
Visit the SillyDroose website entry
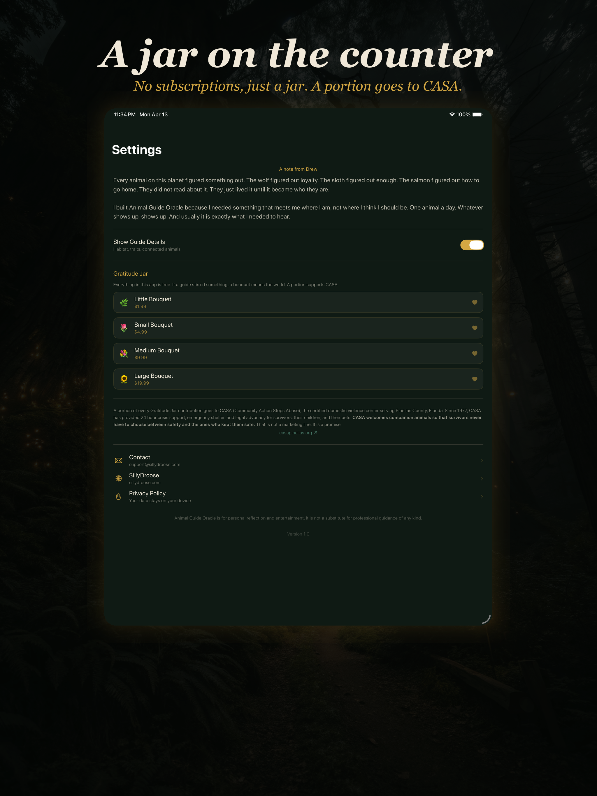(x=298, y=479)
